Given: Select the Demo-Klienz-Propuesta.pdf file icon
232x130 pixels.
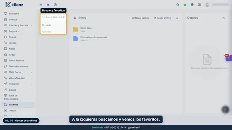Looking at the screenshot, I should tap(75, 38).
